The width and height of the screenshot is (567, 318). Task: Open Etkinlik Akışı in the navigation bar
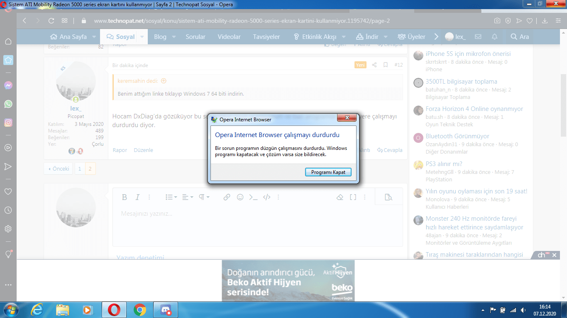315,37
